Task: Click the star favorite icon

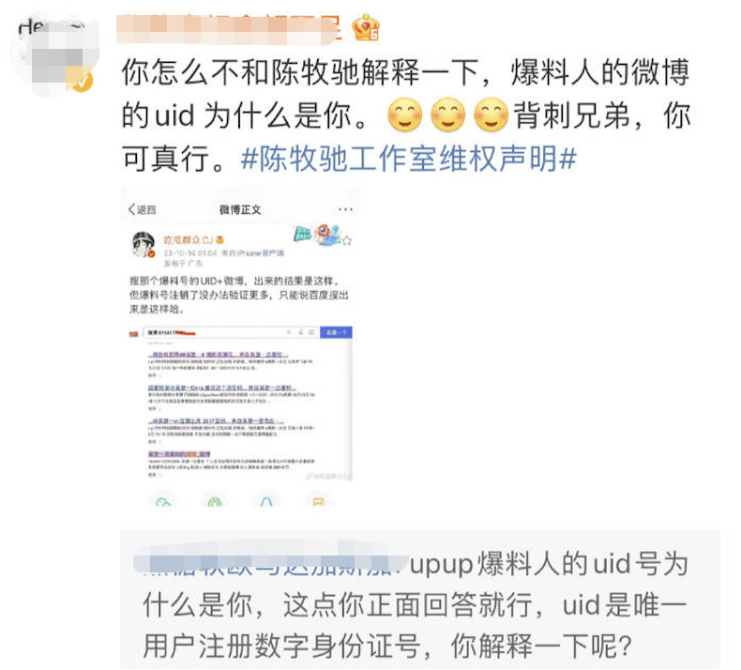Action: (x=347, y=240)
